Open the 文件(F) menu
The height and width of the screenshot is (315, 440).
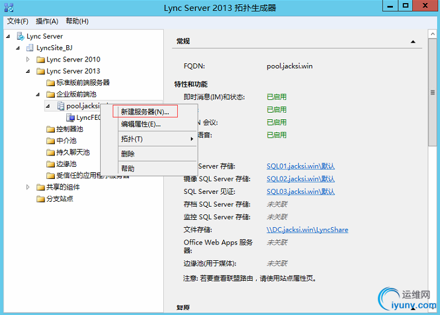coord(17,21)
